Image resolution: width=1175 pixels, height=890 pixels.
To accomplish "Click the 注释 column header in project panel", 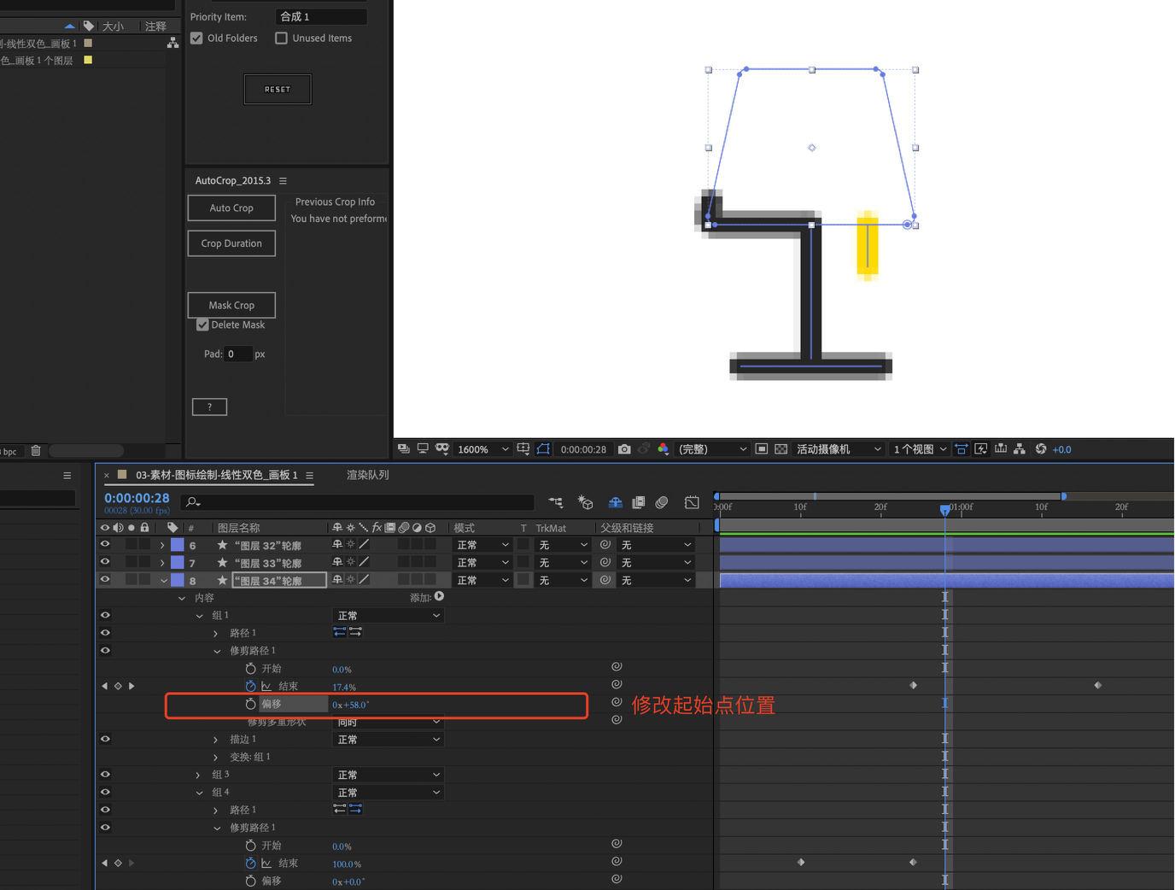I will coord(155,26).
